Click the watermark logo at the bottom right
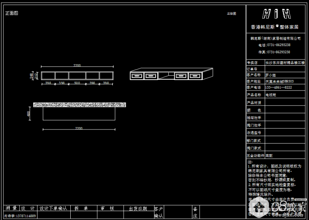 288,208
